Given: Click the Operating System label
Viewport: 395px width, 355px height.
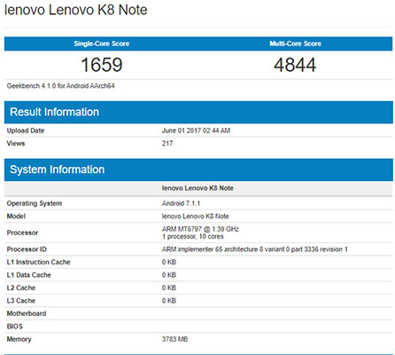Looking at the screenshot, I should click(x=35, y=203).
